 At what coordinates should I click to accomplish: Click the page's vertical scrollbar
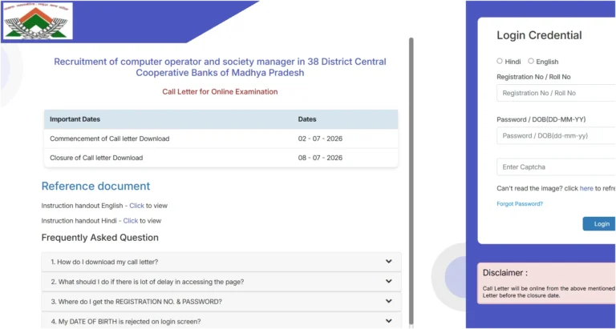(x=411, y=182)
